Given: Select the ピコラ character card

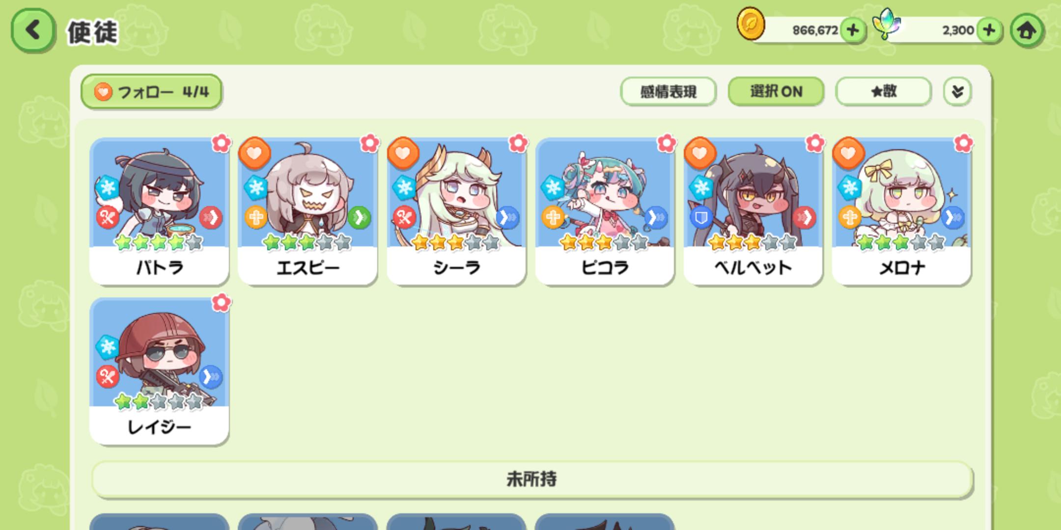Looking at the screenshot, I should pos(605,212).
